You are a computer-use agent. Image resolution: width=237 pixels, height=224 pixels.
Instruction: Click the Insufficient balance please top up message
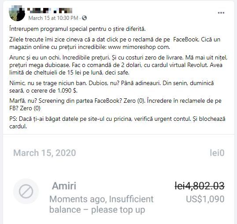click(101, 204)
